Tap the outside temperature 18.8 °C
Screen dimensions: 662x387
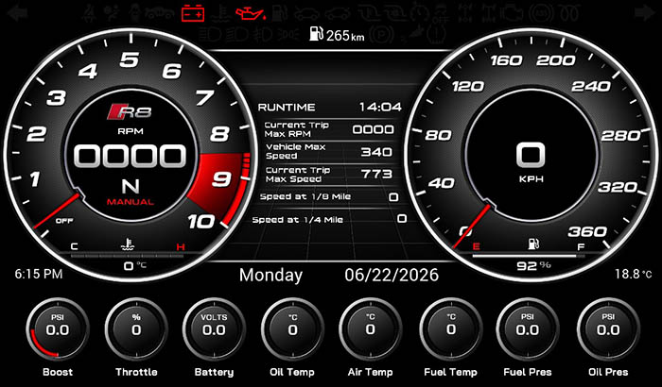tap(634, 274)
